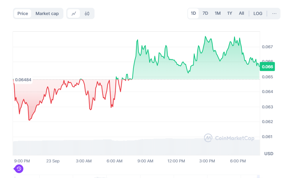Toggle between Price and Market cap views
This screenshot has width=281, height=178.
tap(22, 13)
